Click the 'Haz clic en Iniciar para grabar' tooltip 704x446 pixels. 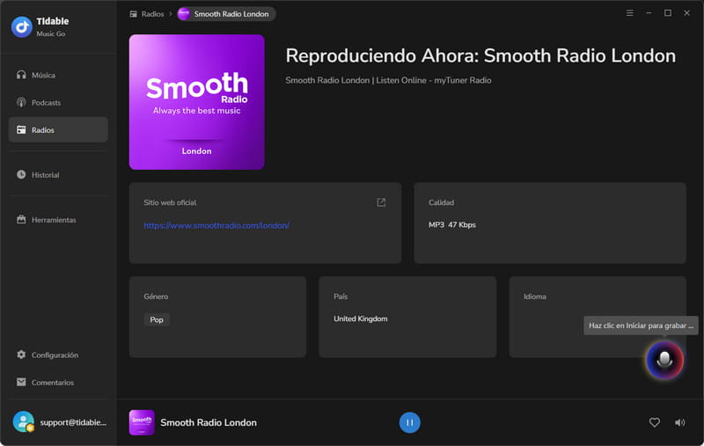tap(641, 325)
